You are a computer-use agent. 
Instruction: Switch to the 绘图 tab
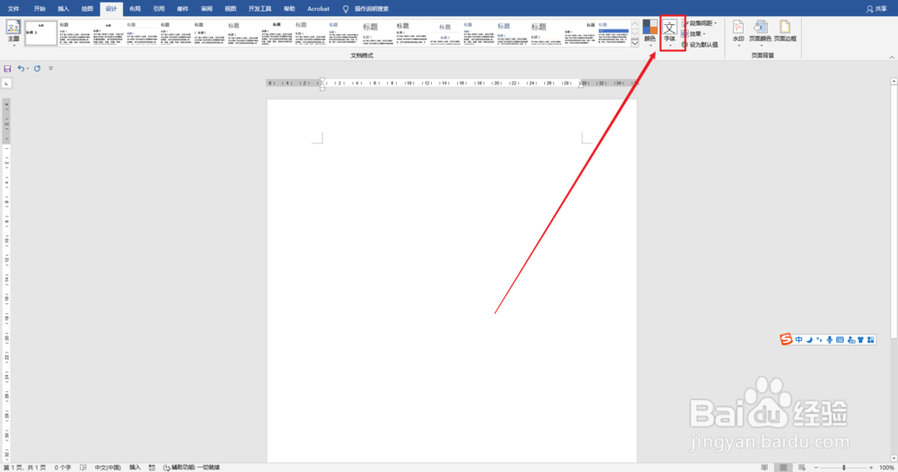(x=87, y=9)
